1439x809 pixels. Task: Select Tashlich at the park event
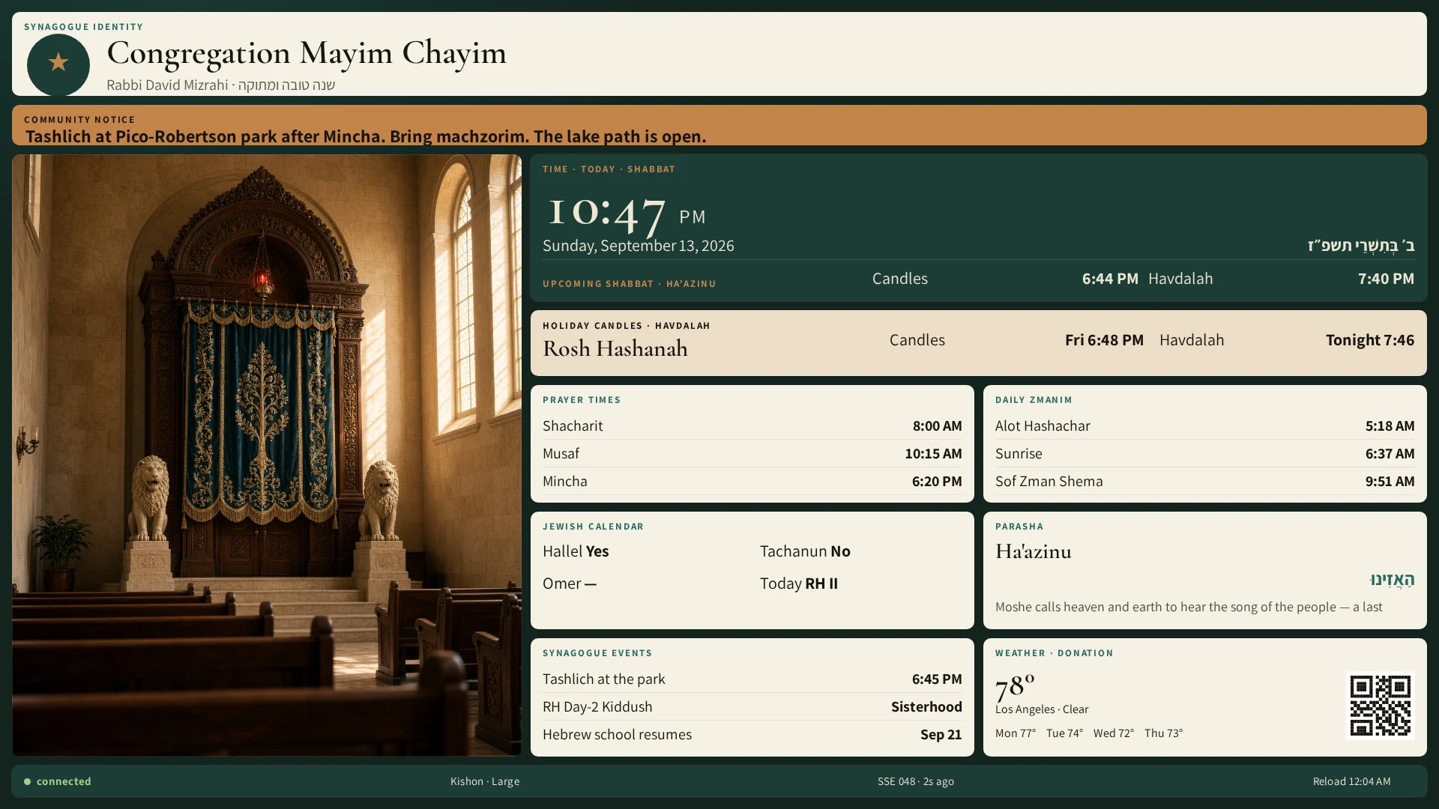point(752,679)
